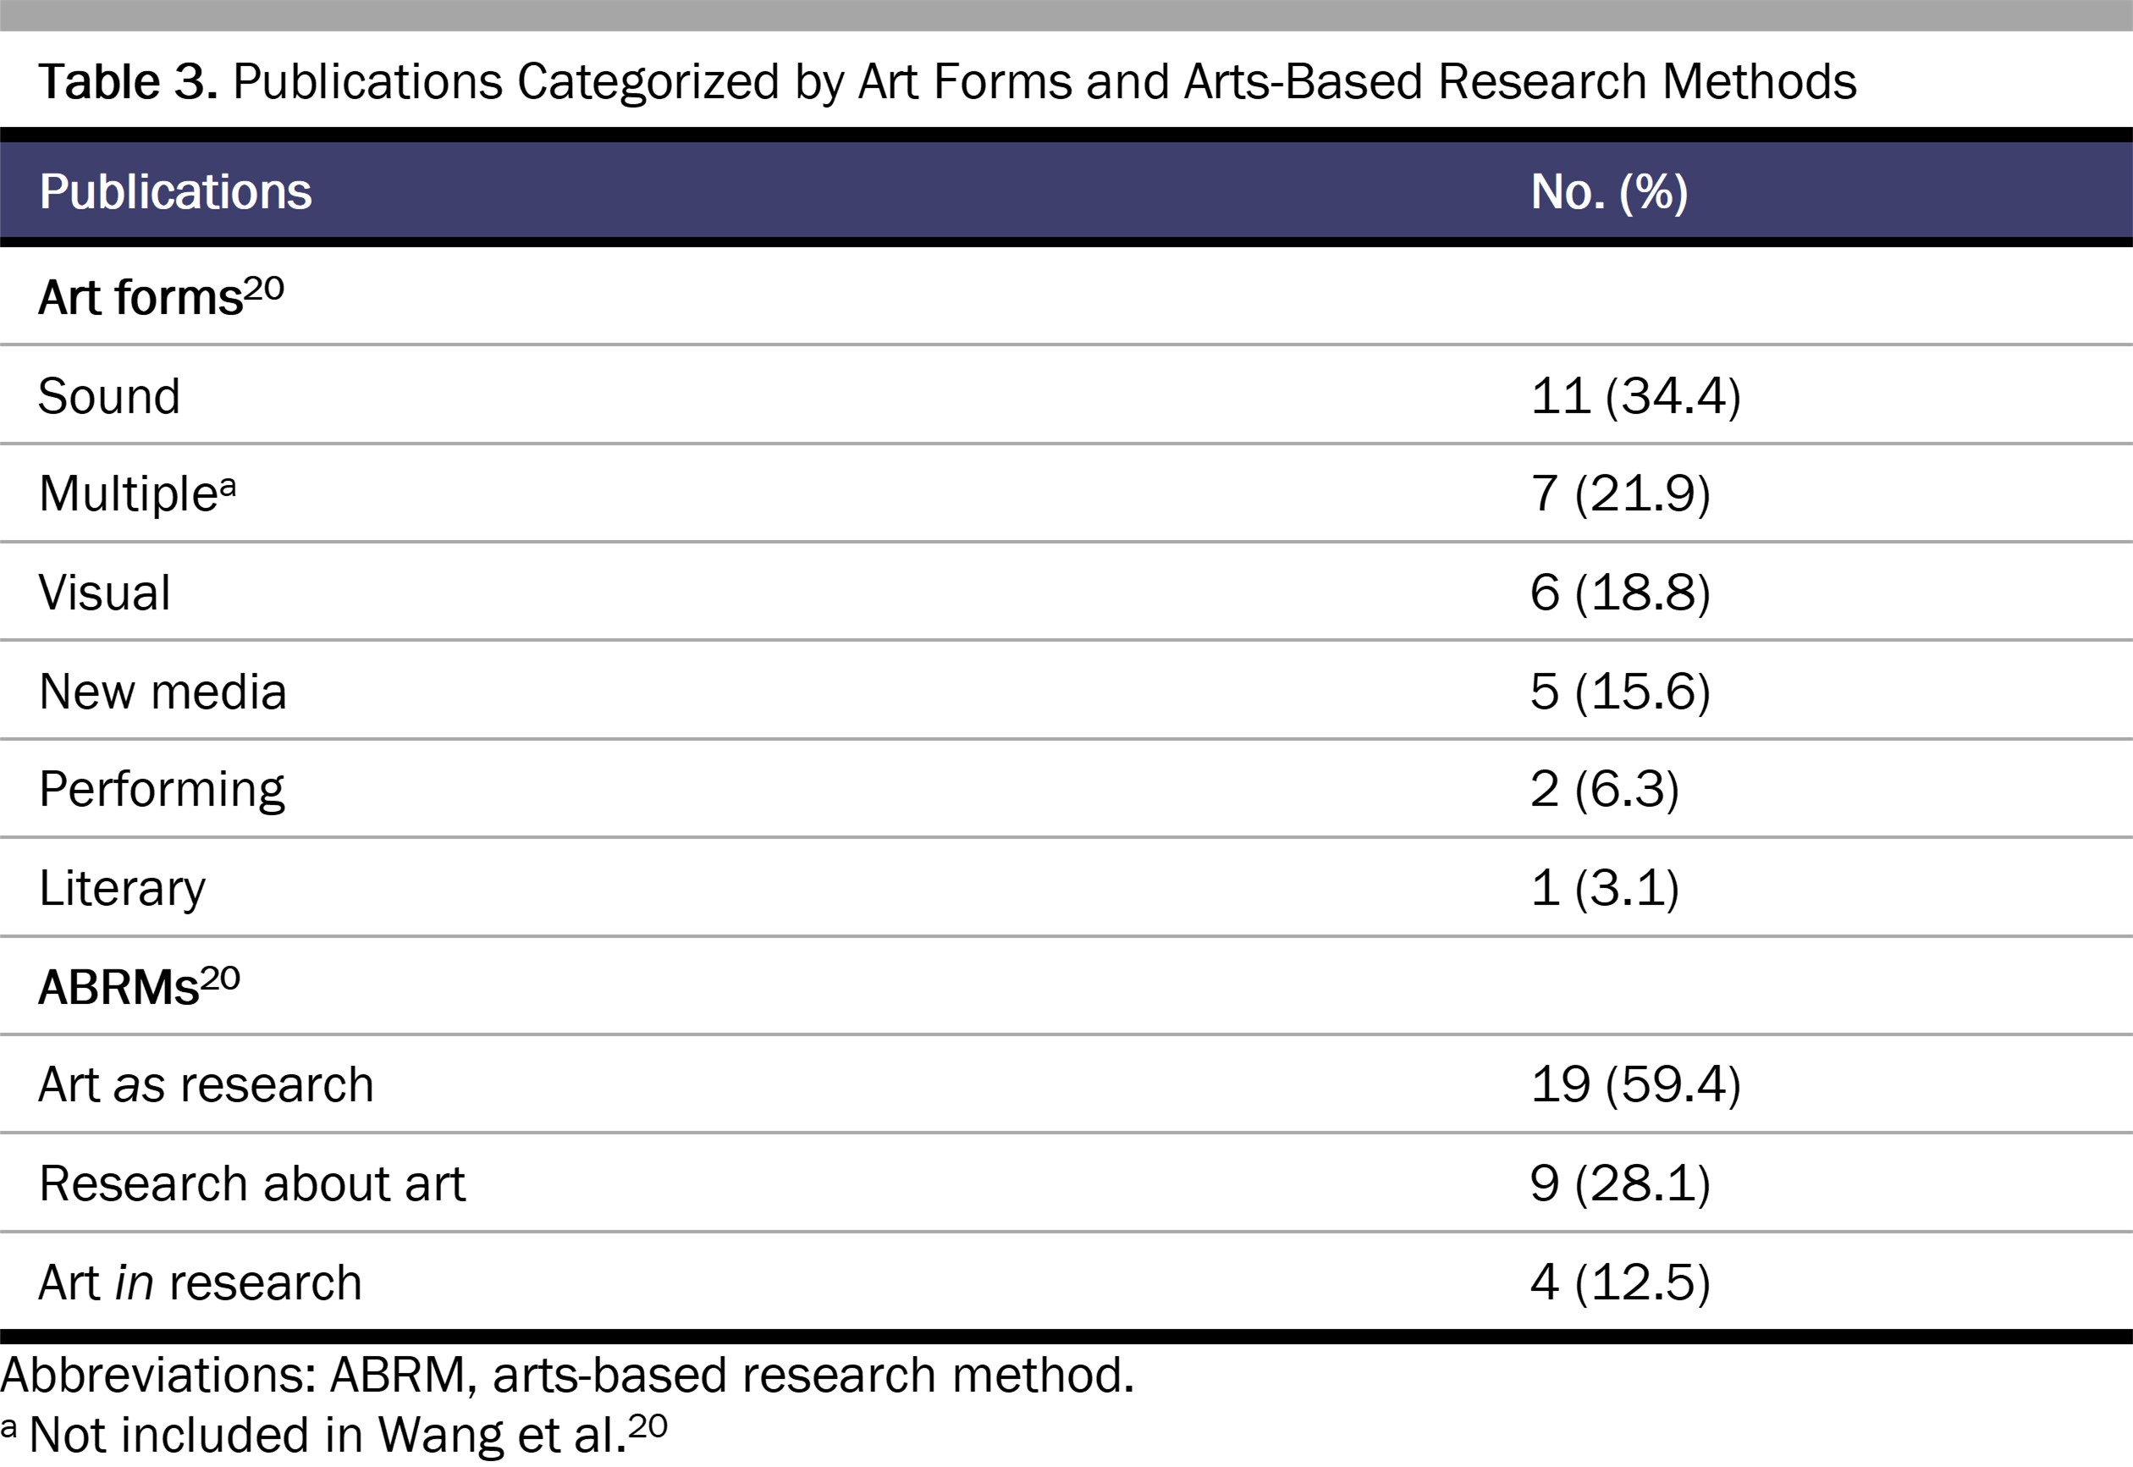Open reference 20 beside ABRMs heading
This screenshot has height=1467, width=2133.
221,979
